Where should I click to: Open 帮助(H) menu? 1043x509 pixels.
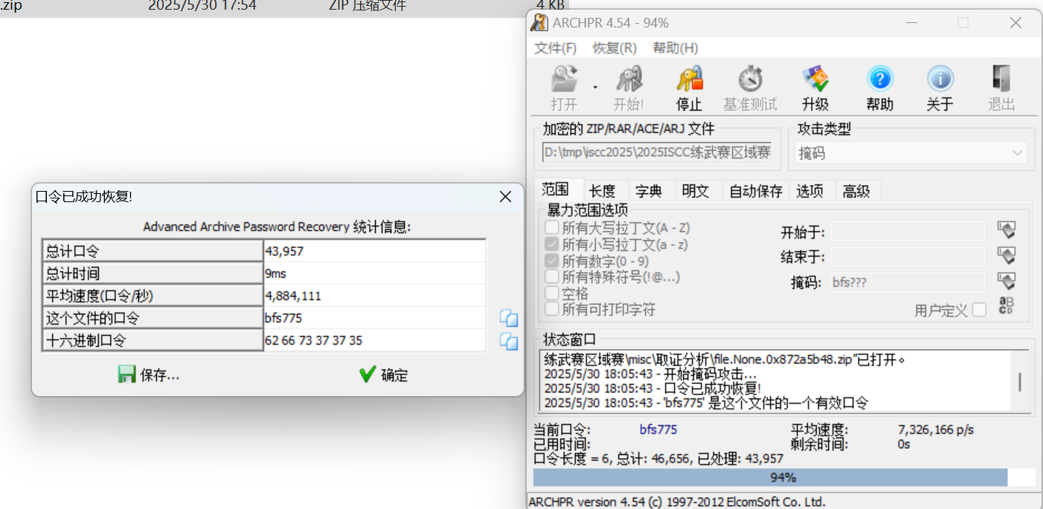tap(675, 48)
